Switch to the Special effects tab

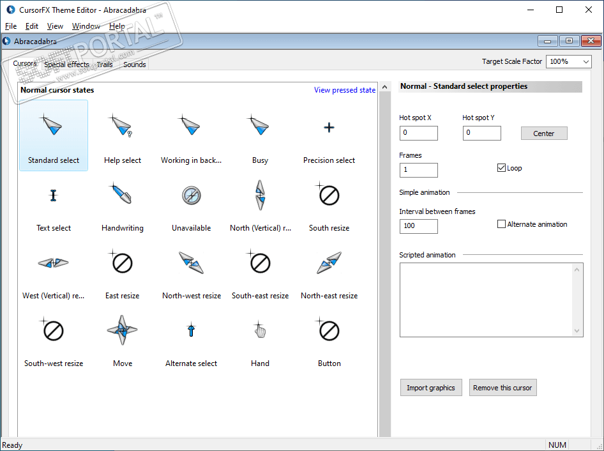66,65
